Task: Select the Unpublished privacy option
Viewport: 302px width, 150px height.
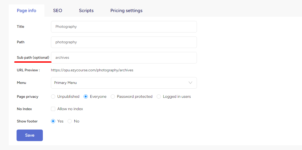Action: point(53,97)
